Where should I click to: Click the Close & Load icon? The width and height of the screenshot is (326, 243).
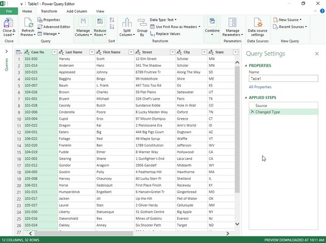point(9,23)
